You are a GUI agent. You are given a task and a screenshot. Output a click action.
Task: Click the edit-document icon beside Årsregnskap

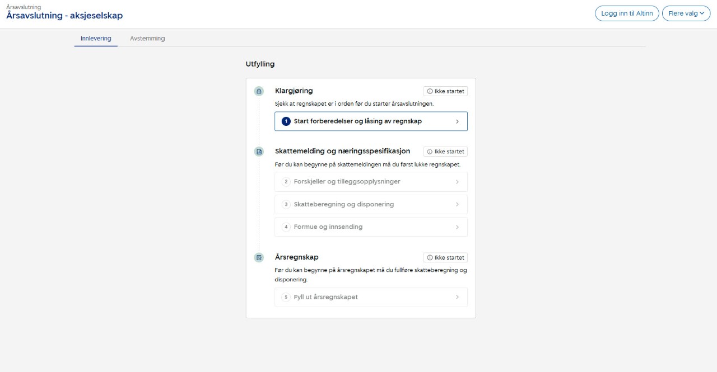(259, 258)
